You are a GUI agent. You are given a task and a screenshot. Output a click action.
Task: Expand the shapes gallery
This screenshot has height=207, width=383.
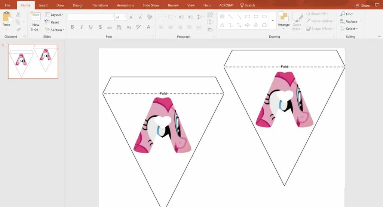[273, 21]
